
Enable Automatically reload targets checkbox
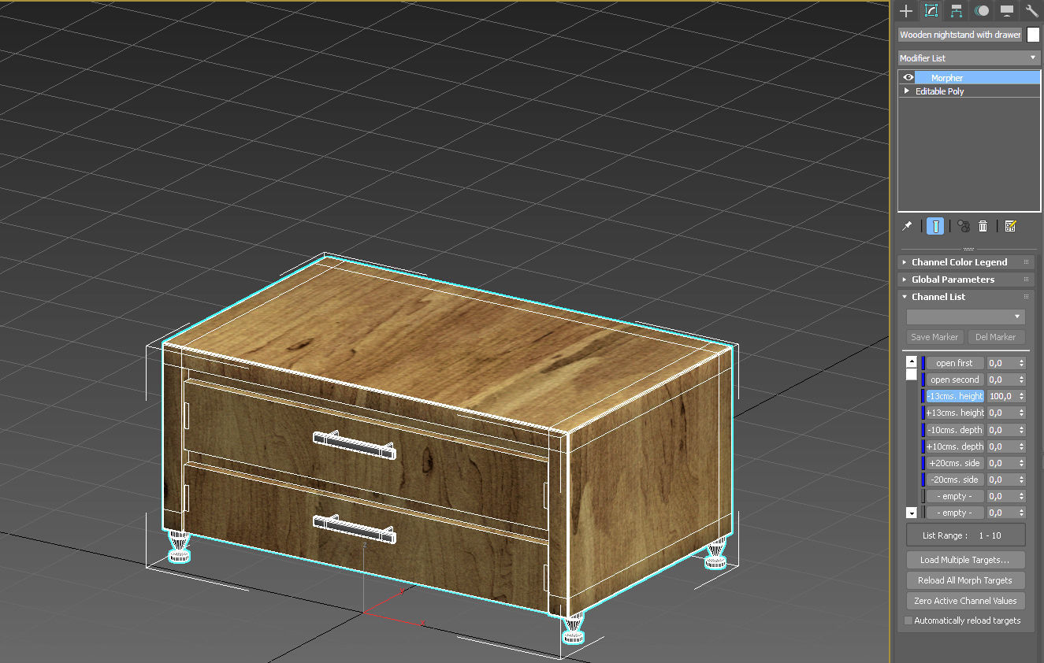click(x=908, y=620)
